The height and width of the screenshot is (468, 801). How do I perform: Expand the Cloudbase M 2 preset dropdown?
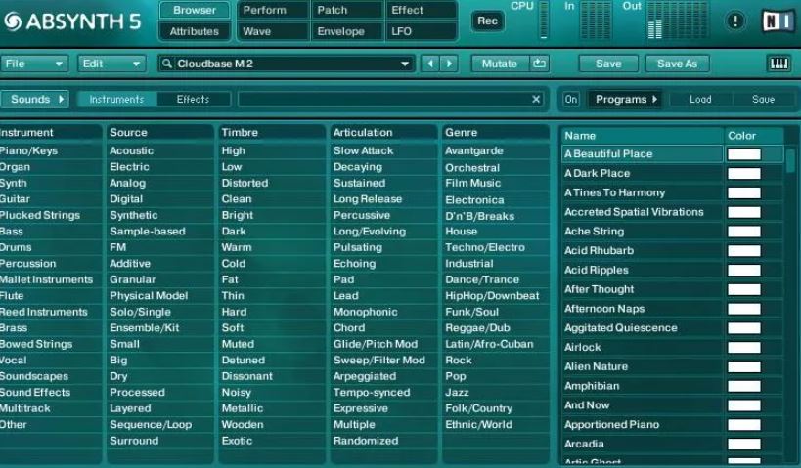click(x=405, y=64)
